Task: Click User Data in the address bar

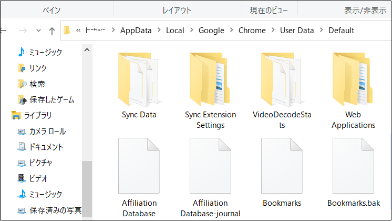Action: [x=297, y=31]
